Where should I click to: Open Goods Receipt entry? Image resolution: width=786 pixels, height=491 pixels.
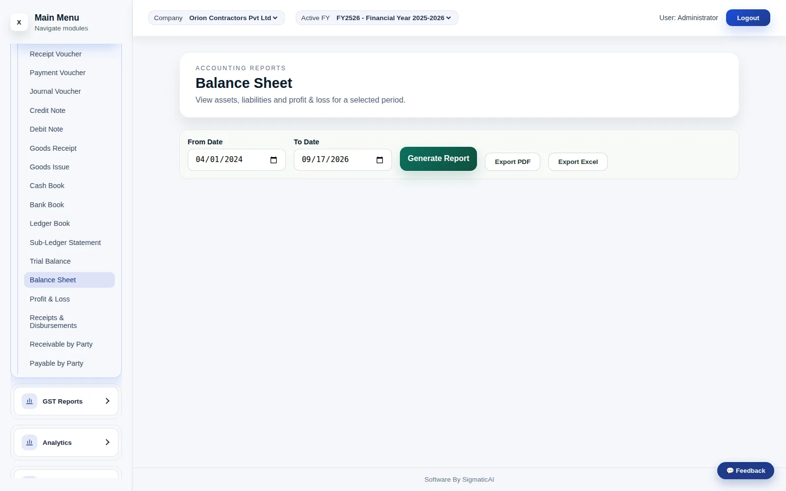(69, 148)
